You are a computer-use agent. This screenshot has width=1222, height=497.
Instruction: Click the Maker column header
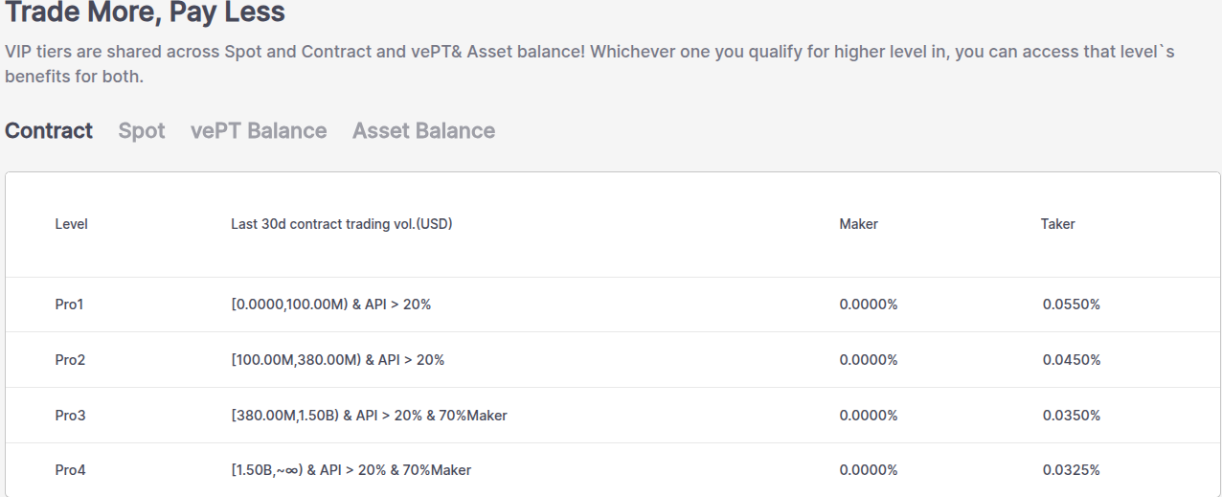tap(858, 224)
